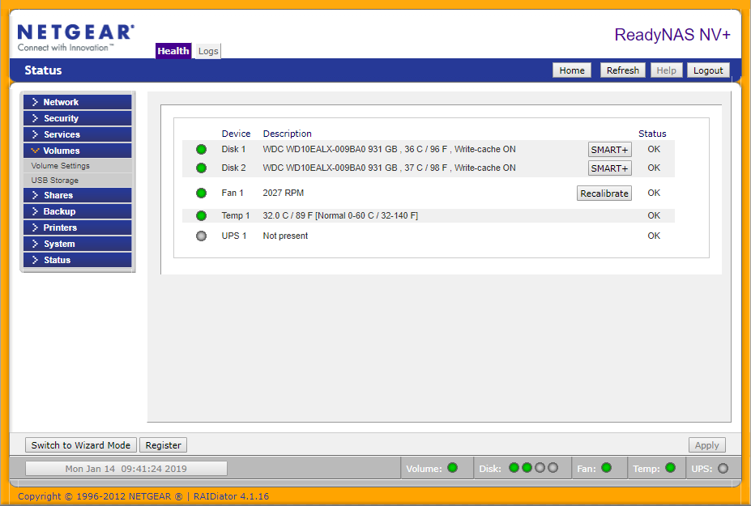Click the green status LED for Disk 2
The width and height of the screenshot is (751, 506).
pyautogui.click(x=202, y=168)
